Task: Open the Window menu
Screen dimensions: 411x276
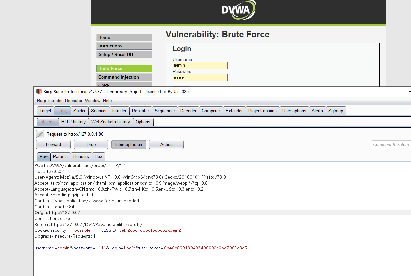Action: [x=93, y=101]
